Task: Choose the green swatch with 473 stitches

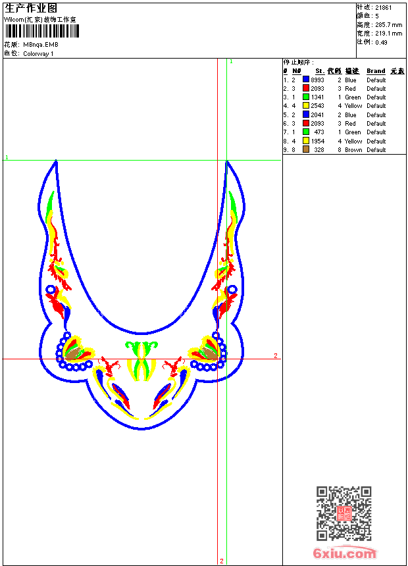Action: pyautogui.click(x=306, y=132)
